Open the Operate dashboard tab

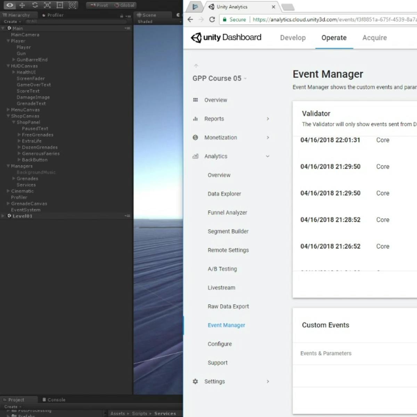coord(334,38)
